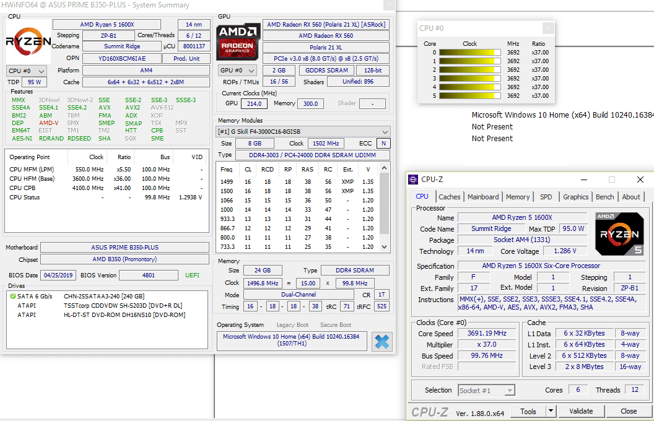Open the About tab in CPU-Z
The height and width of the screenshot is (421, 654).
click(x=631, y=197)
